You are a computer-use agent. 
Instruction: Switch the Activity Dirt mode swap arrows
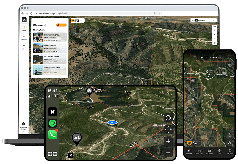[82, 20]
